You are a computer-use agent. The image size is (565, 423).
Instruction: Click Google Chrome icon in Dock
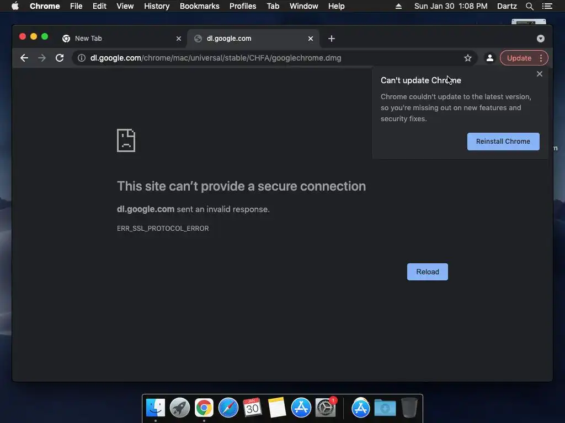coord(204,408)
